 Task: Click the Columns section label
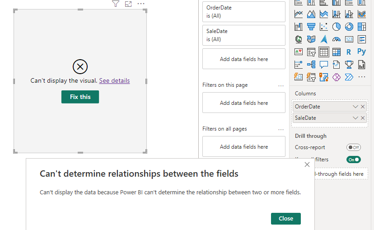click(305, 94)
